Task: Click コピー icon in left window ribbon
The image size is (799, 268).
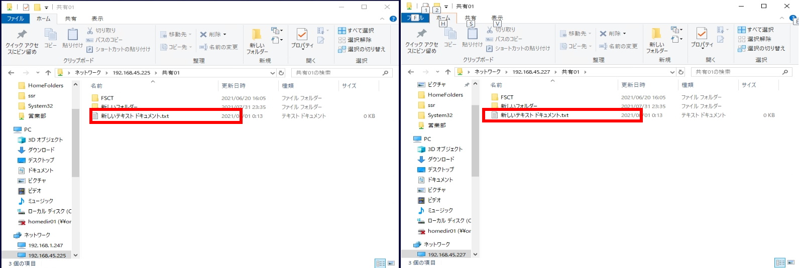Action: pos(51,39)
